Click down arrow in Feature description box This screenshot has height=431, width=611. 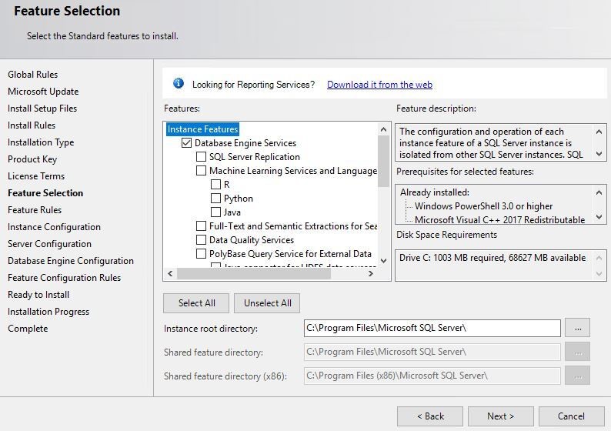pyautogui.click(x=599, y=154)
